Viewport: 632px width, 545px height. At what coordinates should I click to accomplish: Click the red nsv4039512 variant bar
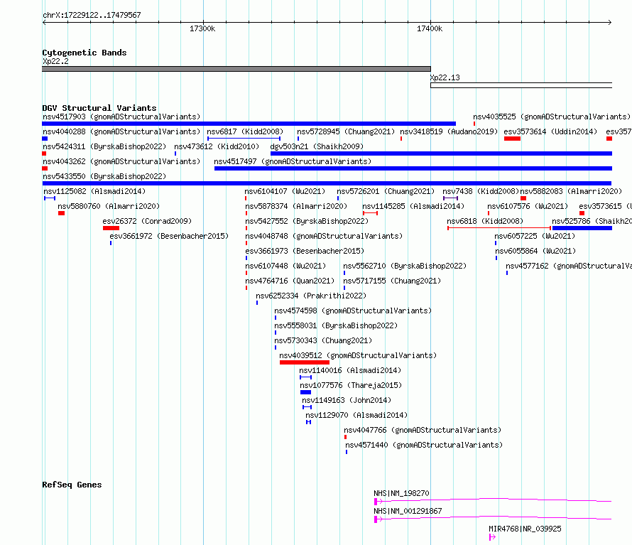coord(305,362)
